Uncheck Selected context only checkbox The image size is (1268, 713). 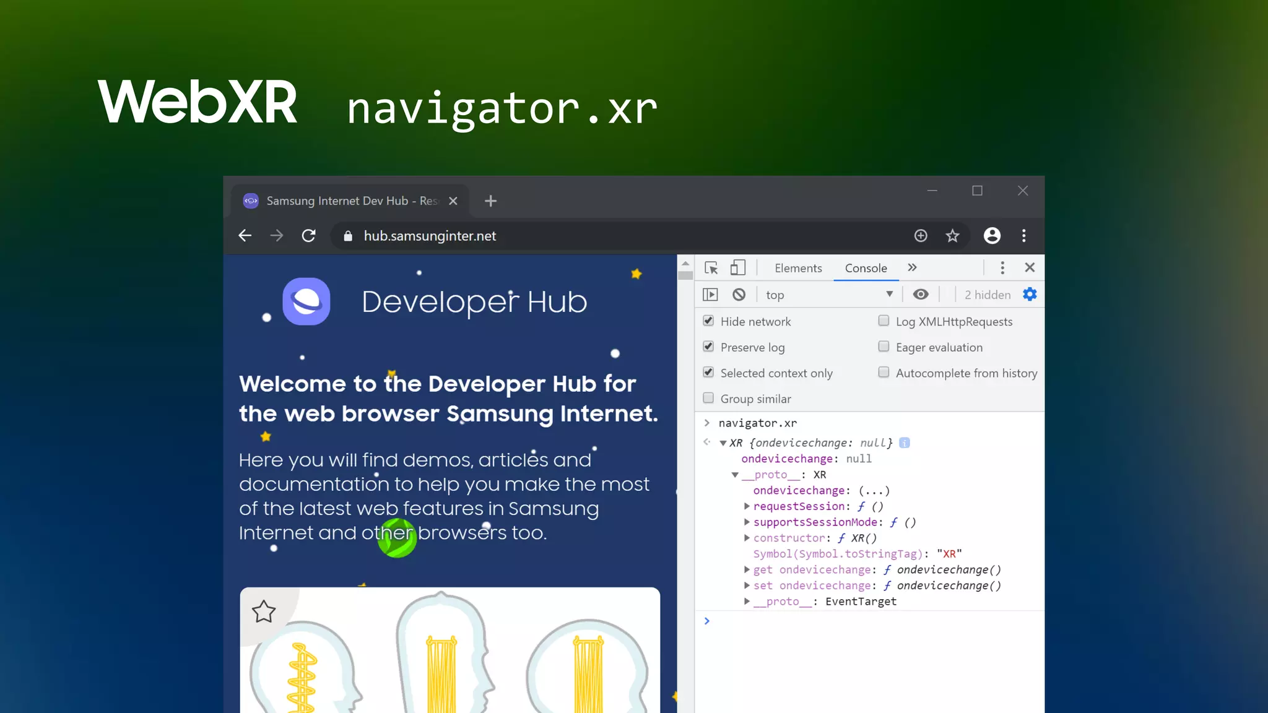[708, 373]
